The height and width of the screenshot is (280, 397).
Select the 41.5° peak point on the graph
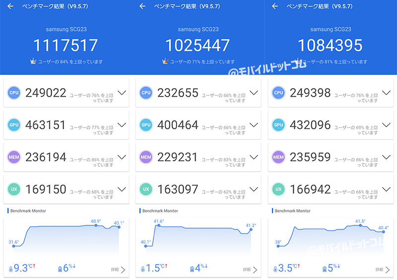(360, 225)
